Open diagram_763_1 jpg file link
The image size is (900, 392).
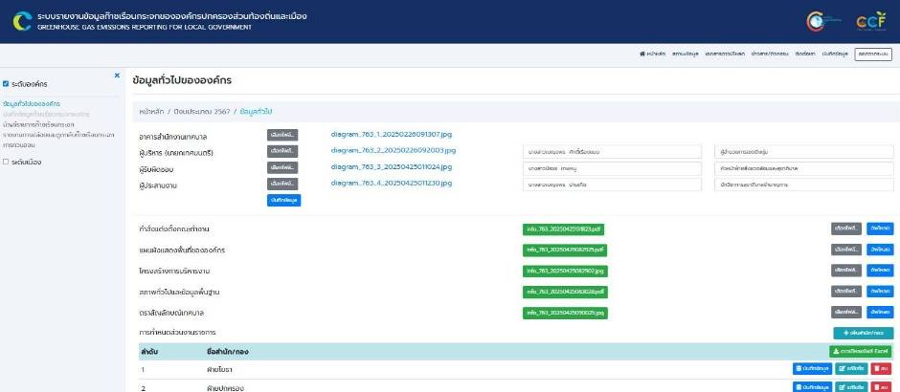(384, 135)
